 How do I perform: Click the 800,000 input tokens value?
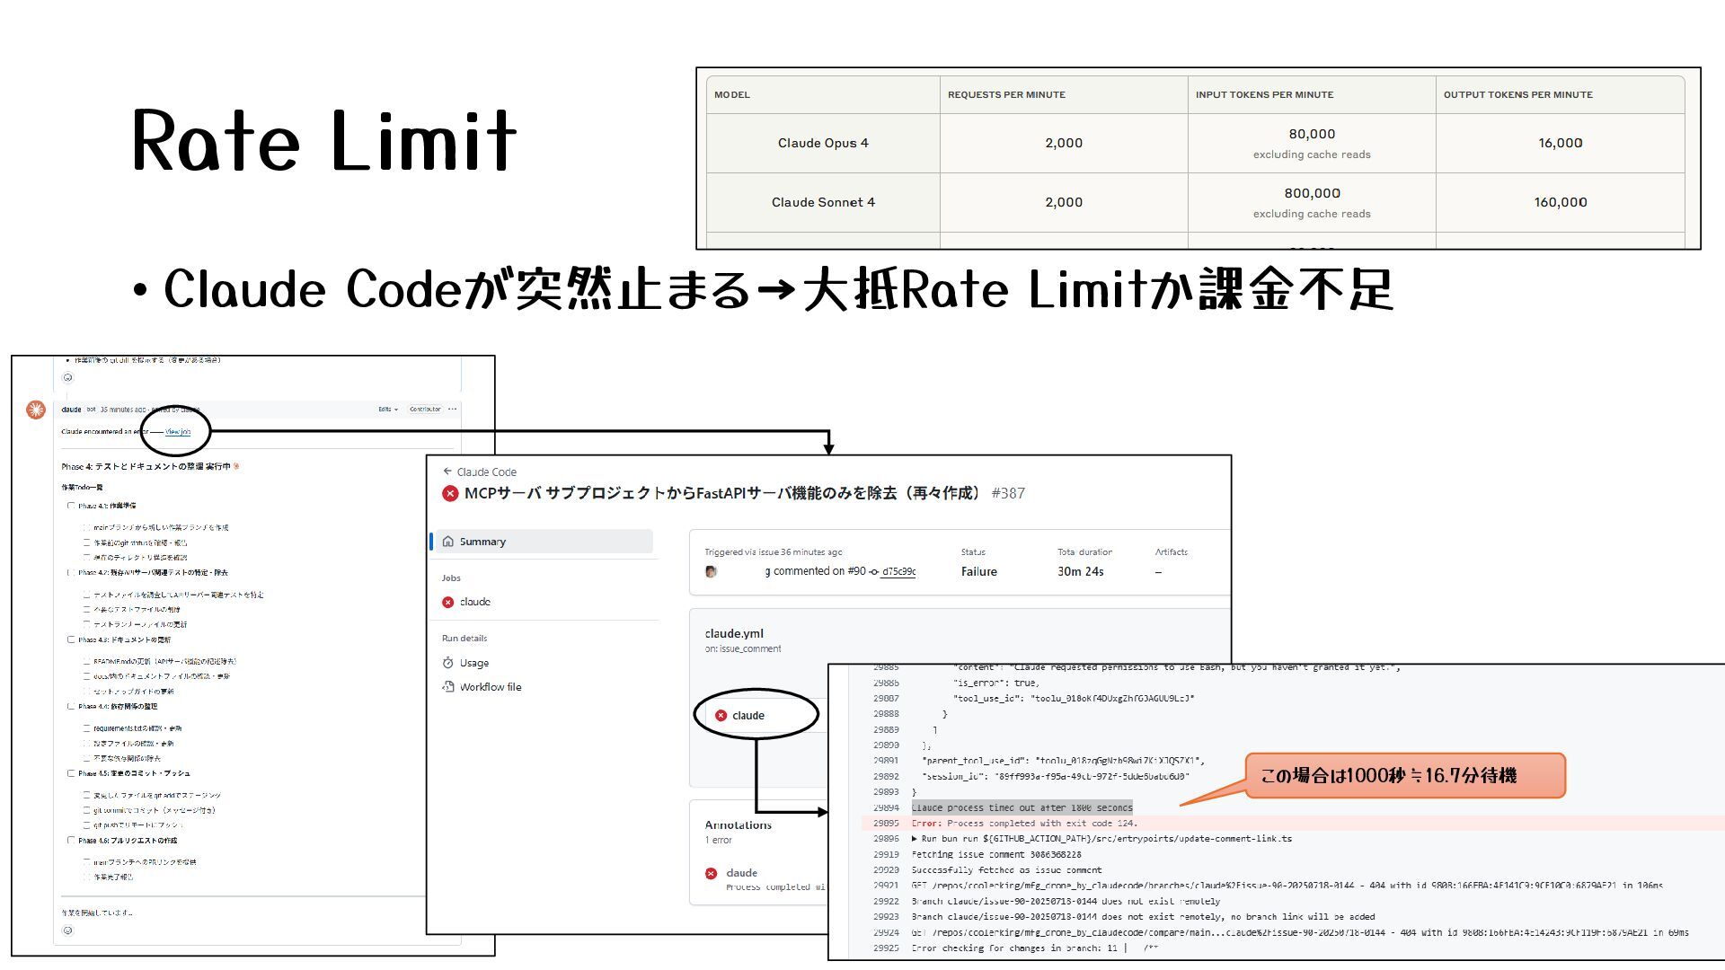1312,193
